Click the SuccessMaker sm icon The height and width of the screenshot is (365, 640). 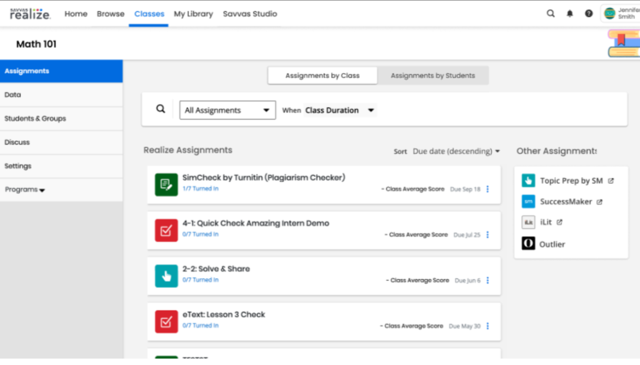[x=528, y=201]
